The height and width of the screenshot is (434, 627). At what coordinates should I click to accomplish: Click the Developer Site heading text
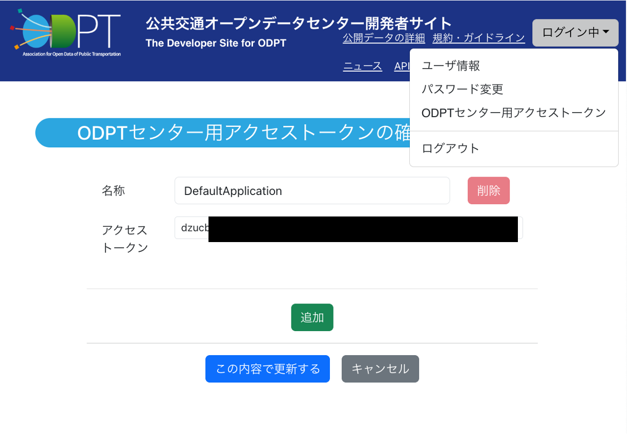[x=216, y=43]
